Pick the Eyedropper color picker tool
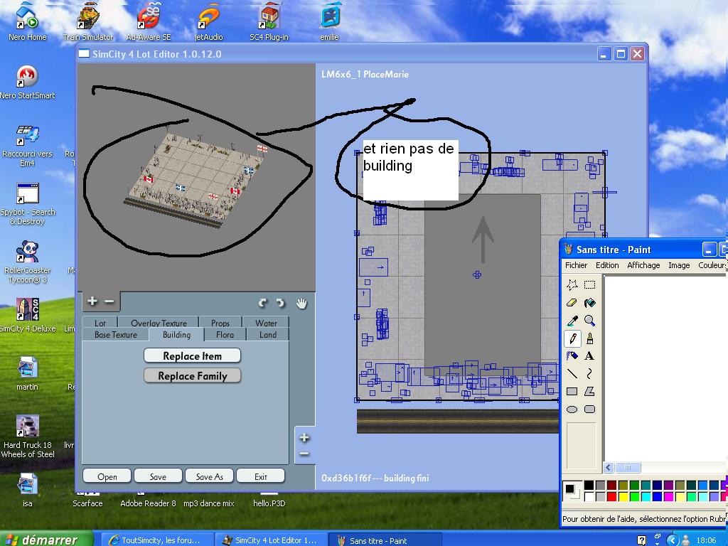The height and width of the screenshot is (546, 728). pyautogui.click(x=572, y=321)
